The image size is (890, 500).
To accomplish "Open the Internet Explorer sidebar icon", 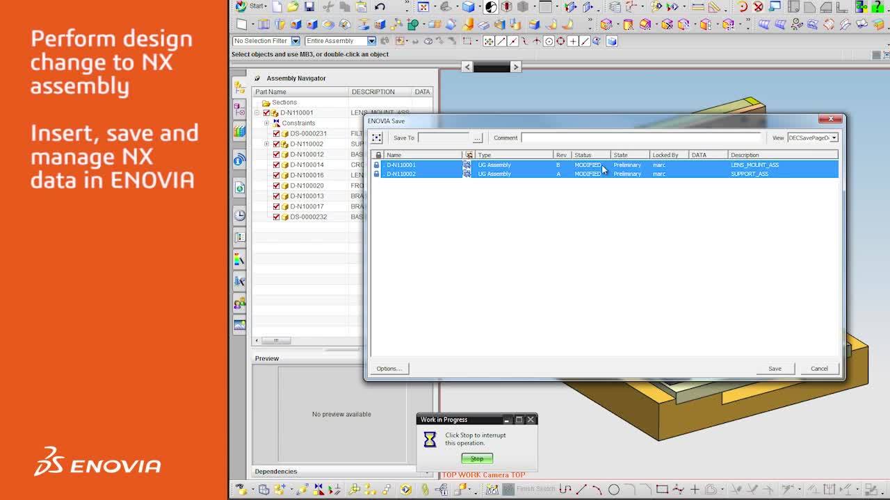I will pos(239,187).
